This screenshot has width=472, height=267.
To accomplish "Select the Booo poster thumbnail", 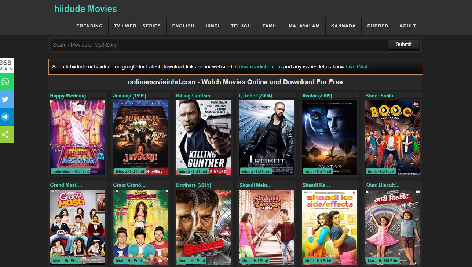I will click(393, 138).
